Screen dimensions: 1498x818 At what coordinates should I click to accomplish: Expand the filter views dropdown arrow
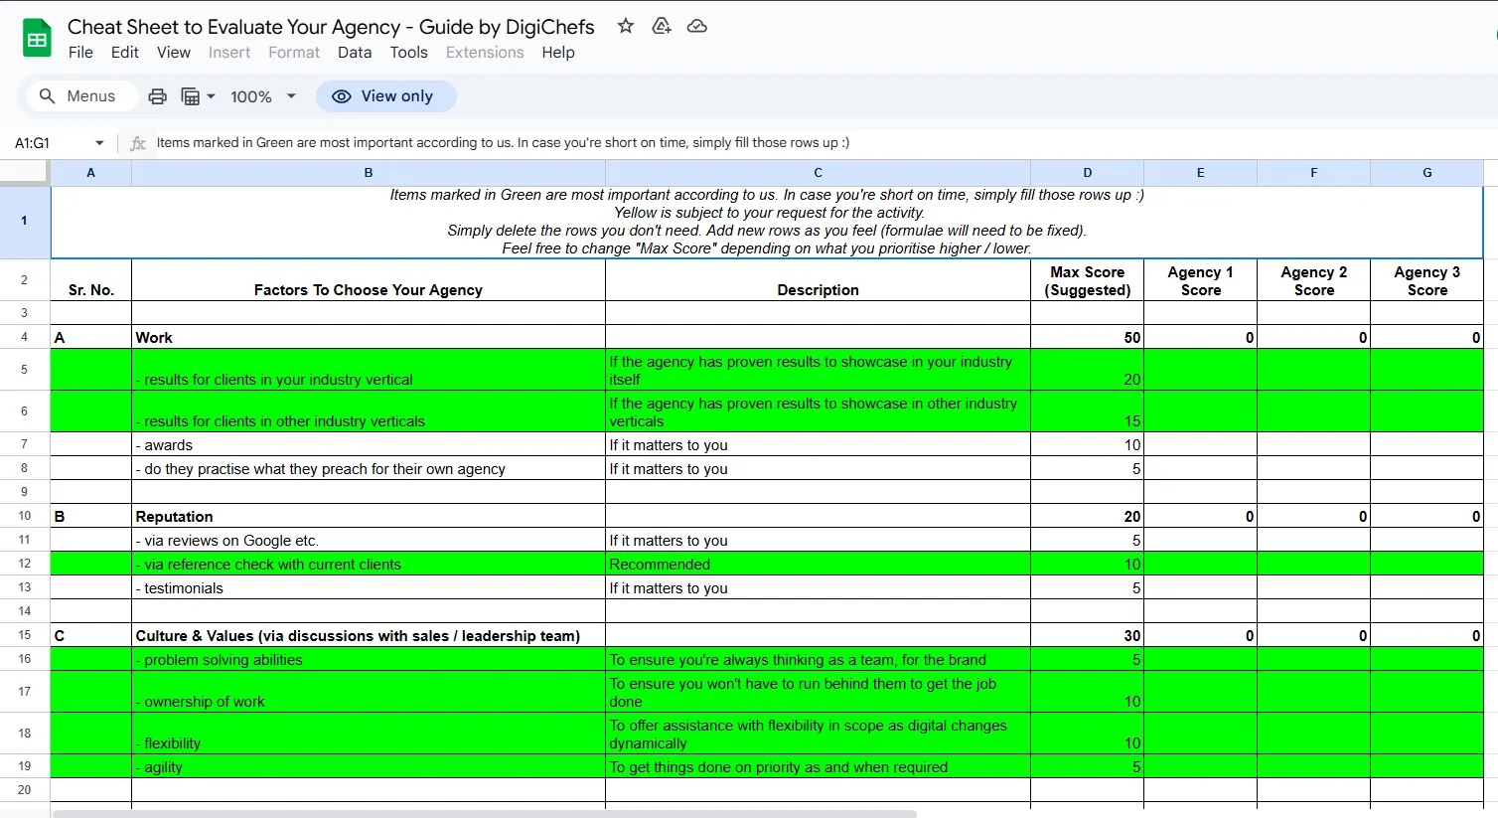[211, 96]
